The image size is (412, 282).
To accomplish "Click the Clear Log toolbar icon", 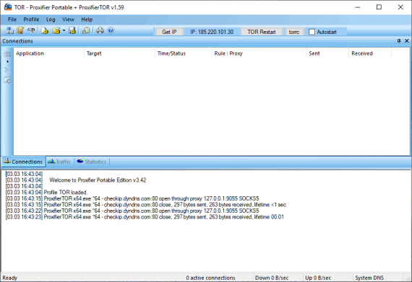I will 86,31.
